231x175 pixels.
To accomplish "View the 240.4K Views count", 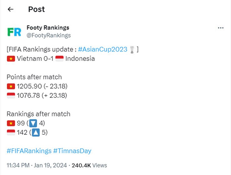I will (x=89, y=165).
